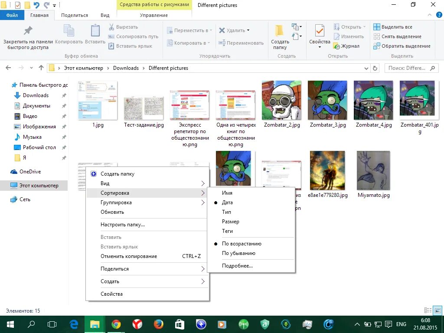
Task: Pin folder to Quick access panel
Action: click(28, 37)
